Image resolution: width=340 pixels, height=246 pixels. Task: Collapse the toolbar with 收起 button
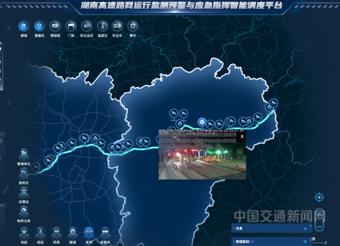tap(24, 232)
